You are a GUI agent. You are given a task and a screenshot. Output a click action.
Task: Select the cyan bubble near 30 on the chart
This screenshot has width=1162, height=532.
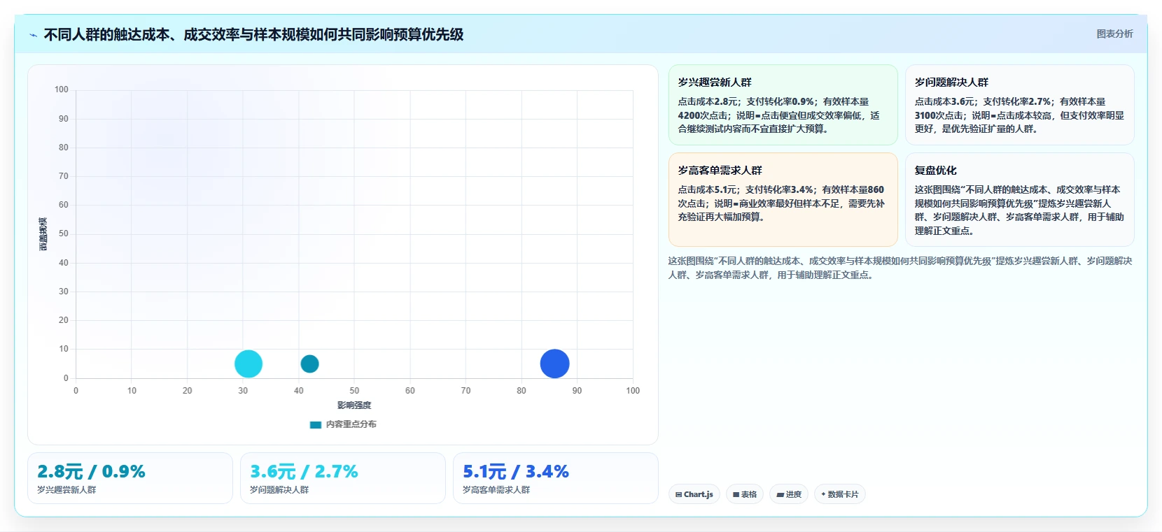(248, 364)
